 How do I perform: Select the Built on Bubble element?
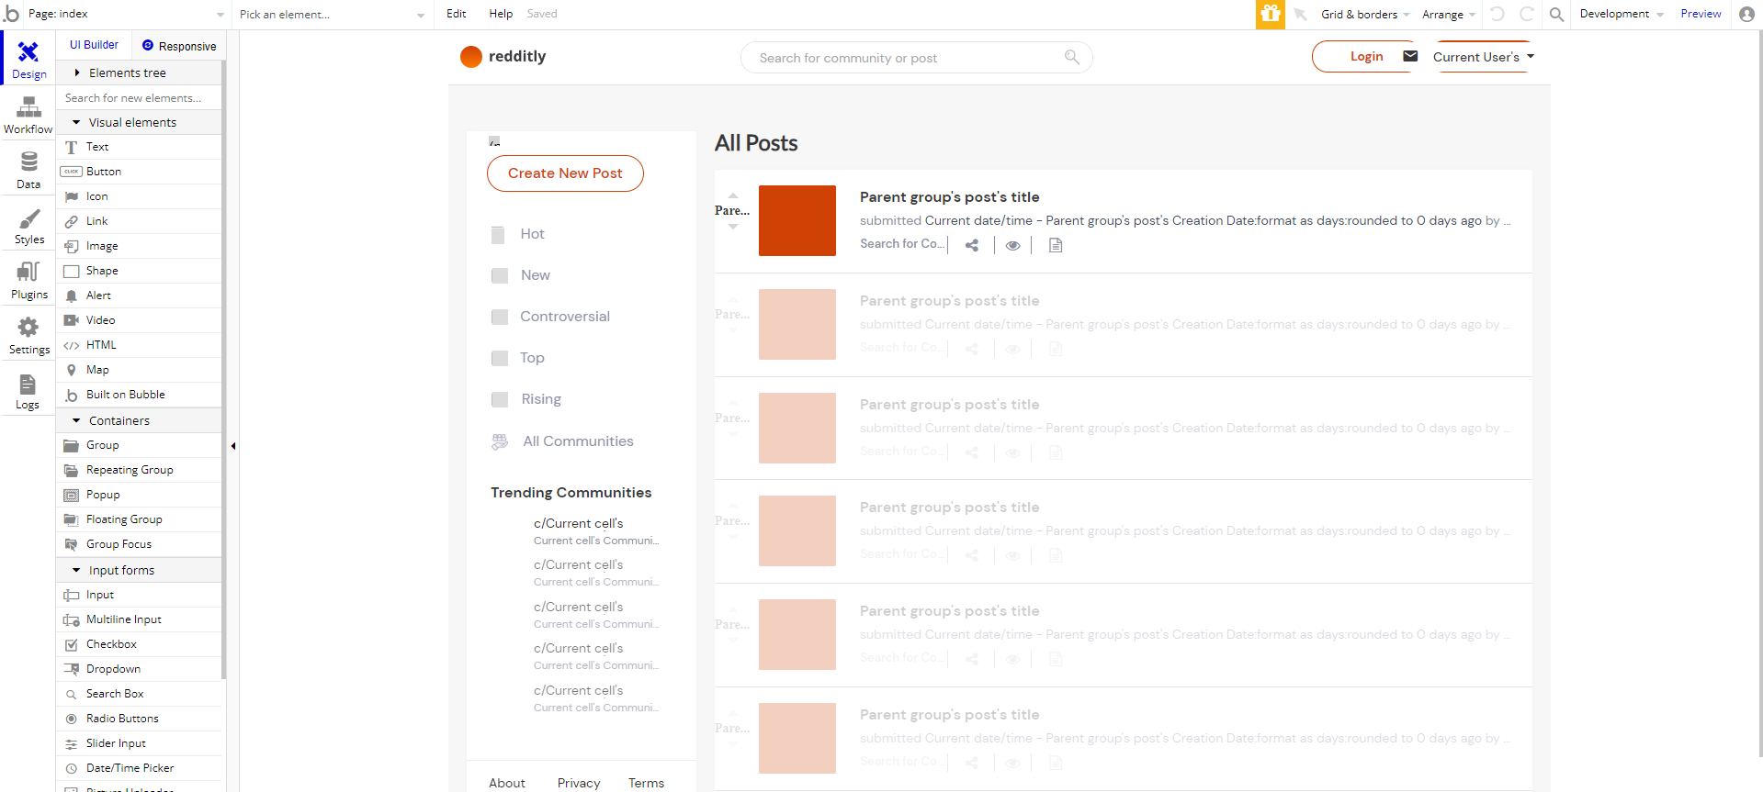pos(140,395)
